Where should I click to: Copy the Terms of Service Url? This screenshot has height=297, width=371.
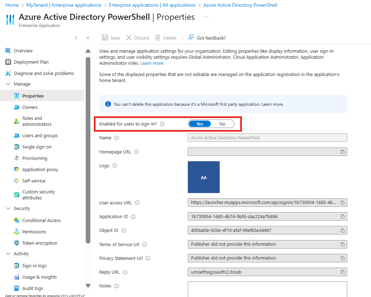pos(342,244)
